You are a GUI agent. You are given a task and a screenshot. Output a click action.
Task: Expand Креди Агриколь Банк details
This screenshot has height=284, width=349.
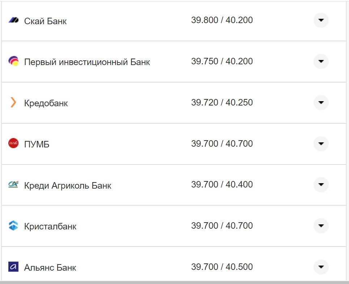[x=321, y=185]
